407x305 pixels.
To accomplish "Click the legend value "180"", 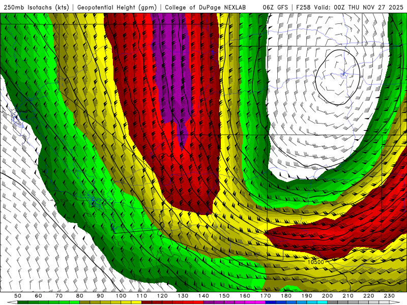I will pos(286,296).
